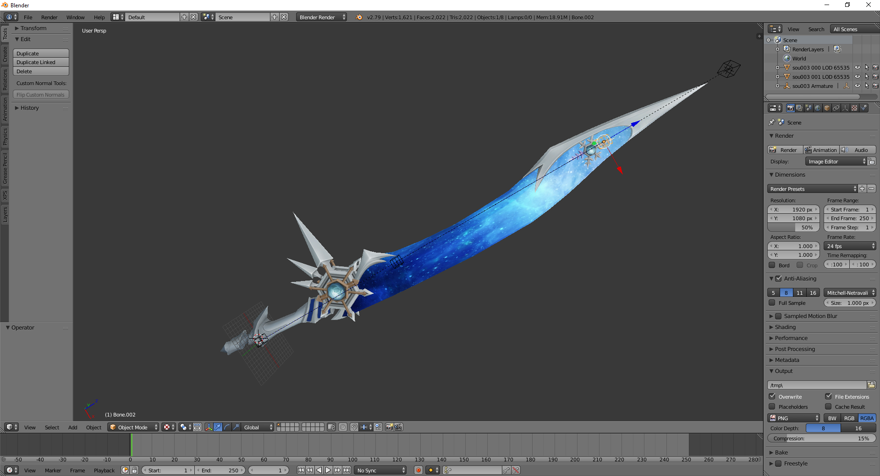Screen dimensions: 880x476
Task: Enable the Full Sample checkbox
Action: coord(772,303)
